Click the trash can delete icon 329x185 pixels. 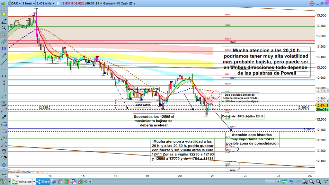pyautogui.click(x=4, y=151)
